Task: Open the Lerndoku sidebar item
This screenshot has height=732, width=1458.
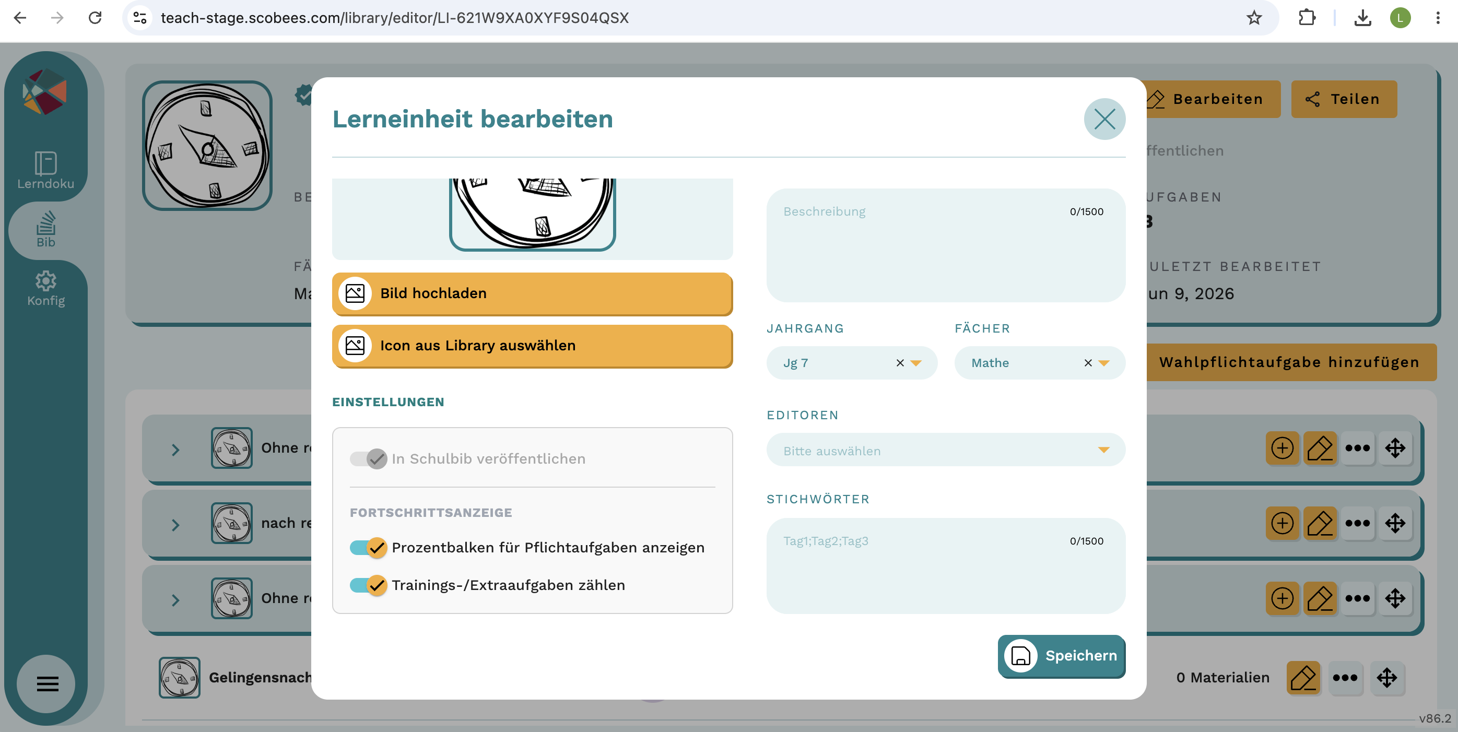Action: 45,170
